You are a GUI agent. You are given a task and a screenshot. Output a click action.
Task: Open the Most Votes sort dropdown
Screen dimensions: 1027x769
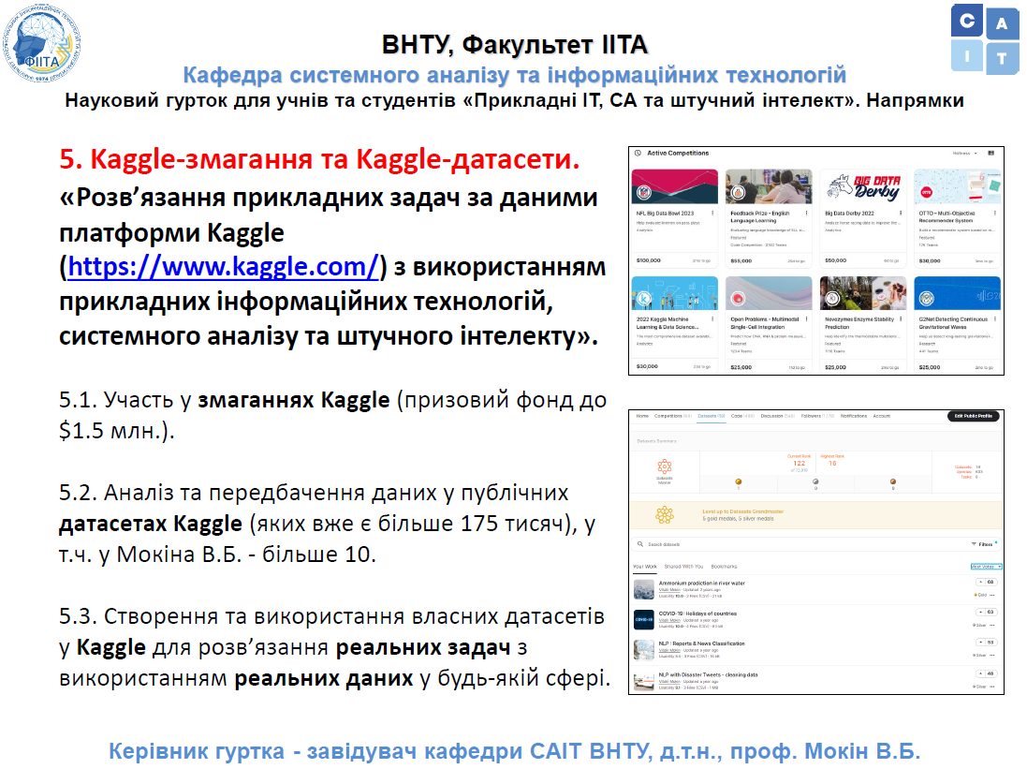(987, 567)
